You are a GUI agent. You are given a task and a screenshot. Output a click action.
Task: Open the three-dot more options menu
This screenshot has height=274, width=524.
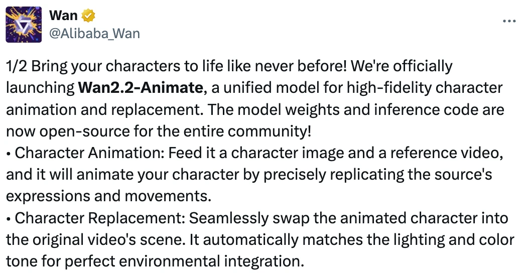tap(509, 22)
